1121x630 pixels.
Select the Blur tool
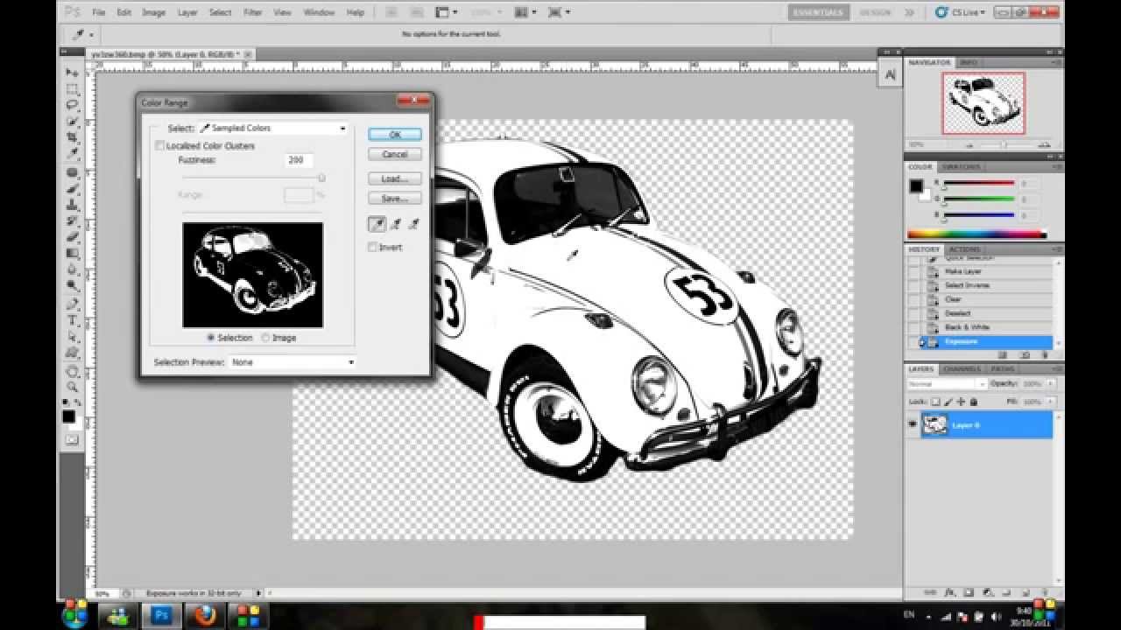(x=73, y=269)
